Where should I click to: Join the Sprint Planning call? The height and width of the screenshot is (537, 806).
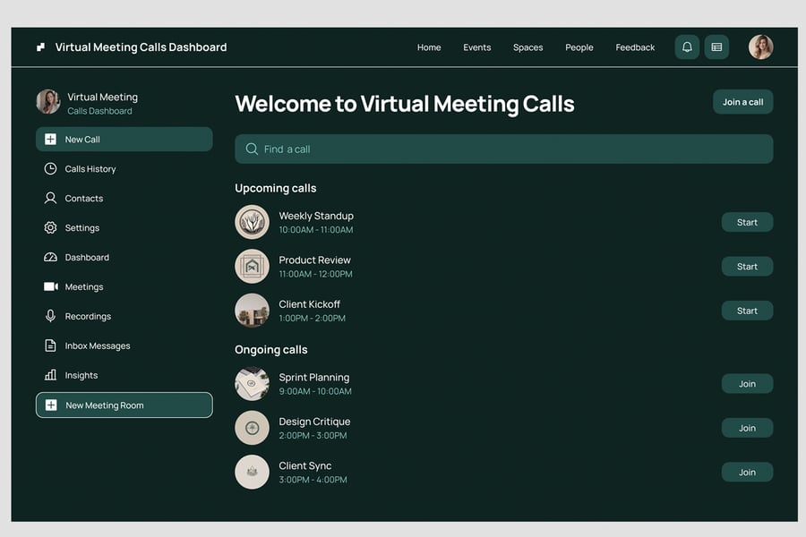747,384
